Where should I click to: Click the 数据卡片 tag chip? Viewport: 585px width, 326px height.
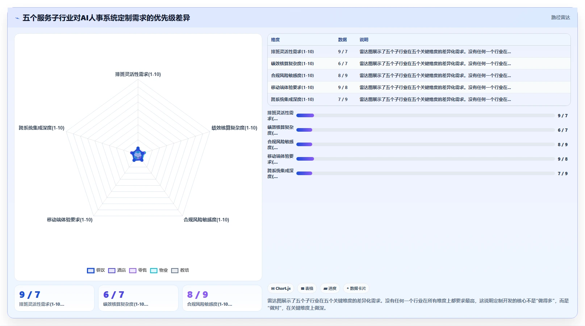click(356, 288)
